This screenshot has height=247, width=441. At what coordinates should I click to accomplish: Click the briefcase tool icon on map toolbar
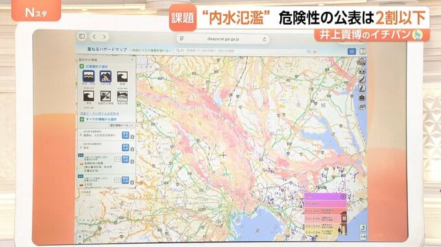tap(362, 98)
